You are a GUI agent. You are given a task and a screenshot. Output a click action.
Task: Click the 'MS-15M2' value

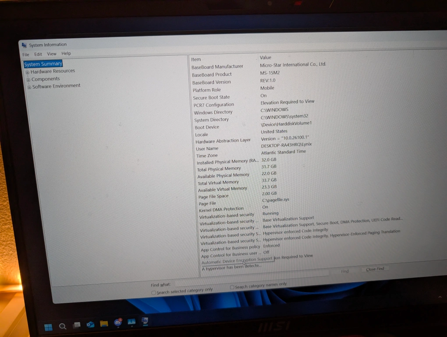[x=270, y=73]
